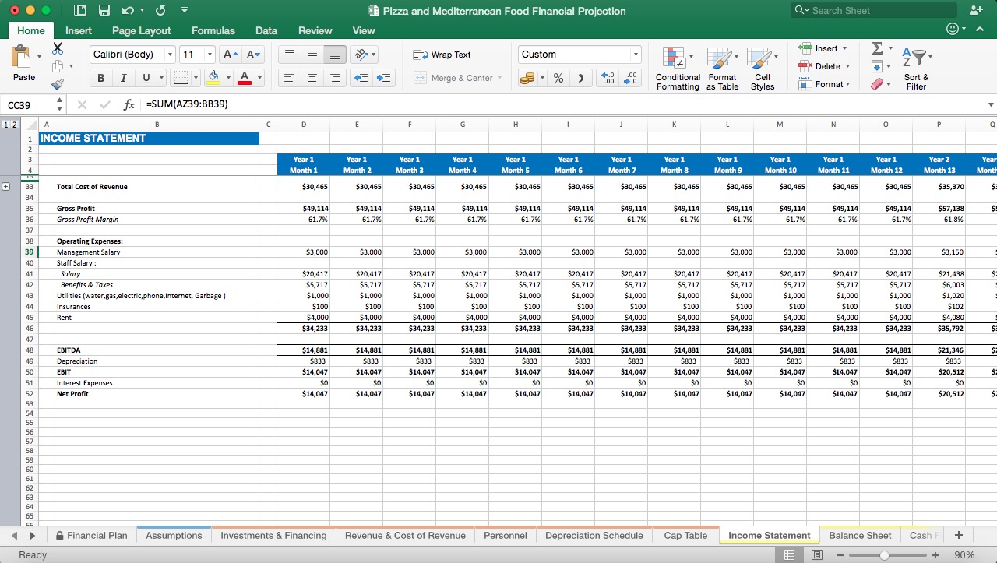997x563 pixels.
Task: Apply comma style number format
Action: 580,78
